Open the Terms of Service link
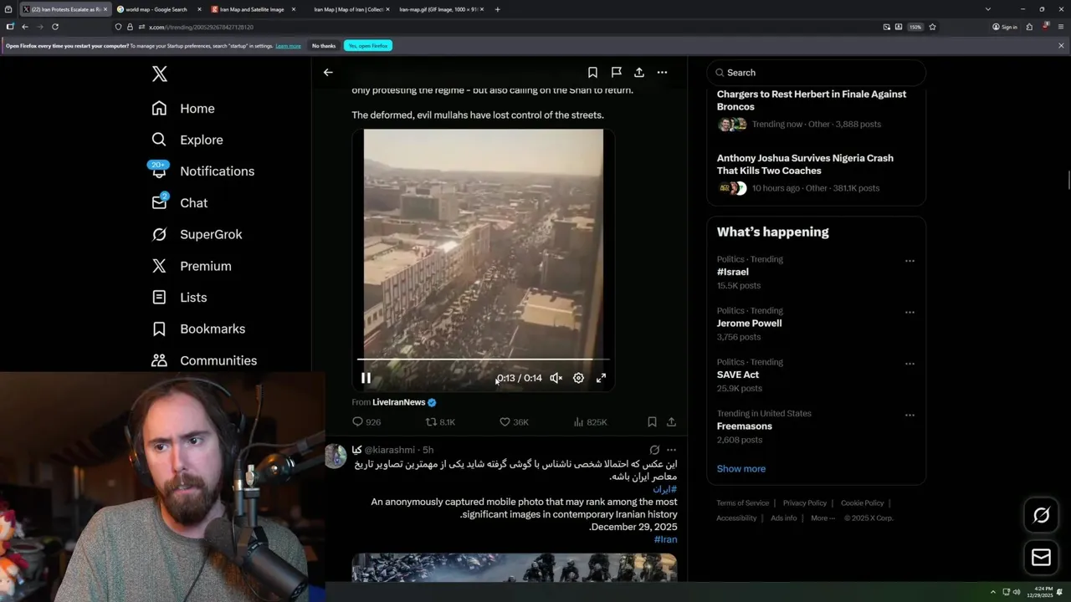This screenshot has height=602, width=1071. pos(742,503)
